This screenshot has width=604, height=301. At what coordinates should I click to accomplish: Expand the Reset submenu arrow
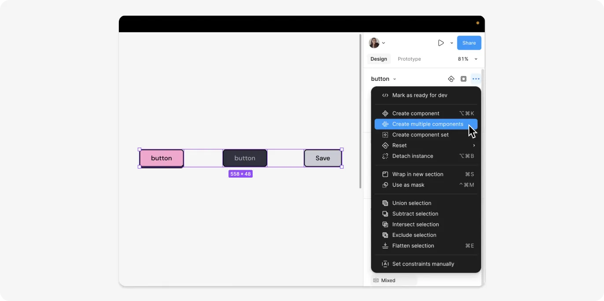(x=474, y=145)
